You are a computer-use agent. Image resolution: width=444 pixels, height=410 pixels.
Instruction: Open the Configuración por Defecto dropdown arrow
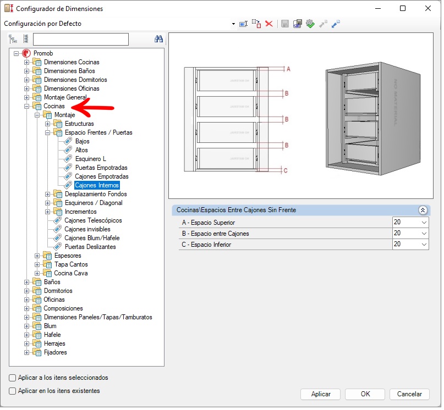pos(233,24)
